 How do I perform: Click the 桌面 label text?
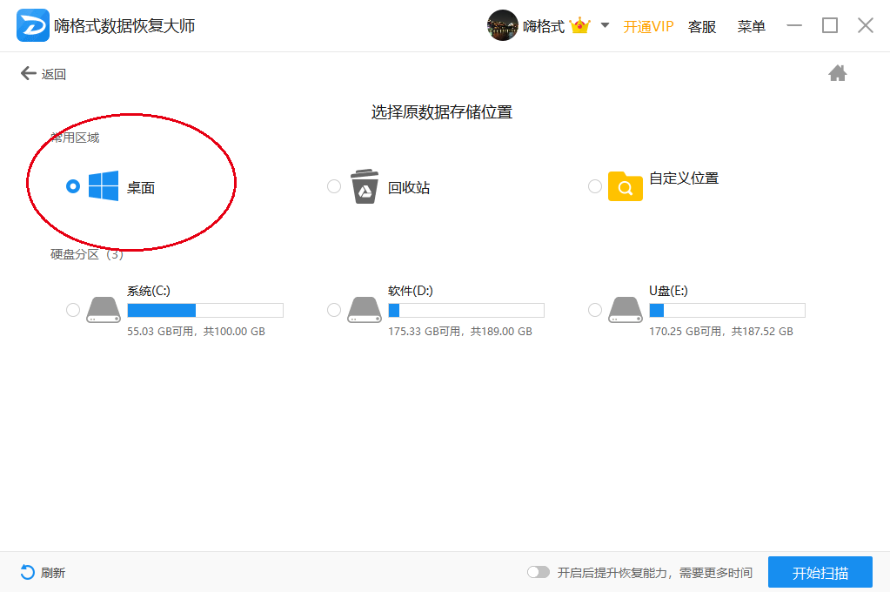coord(141,188)
